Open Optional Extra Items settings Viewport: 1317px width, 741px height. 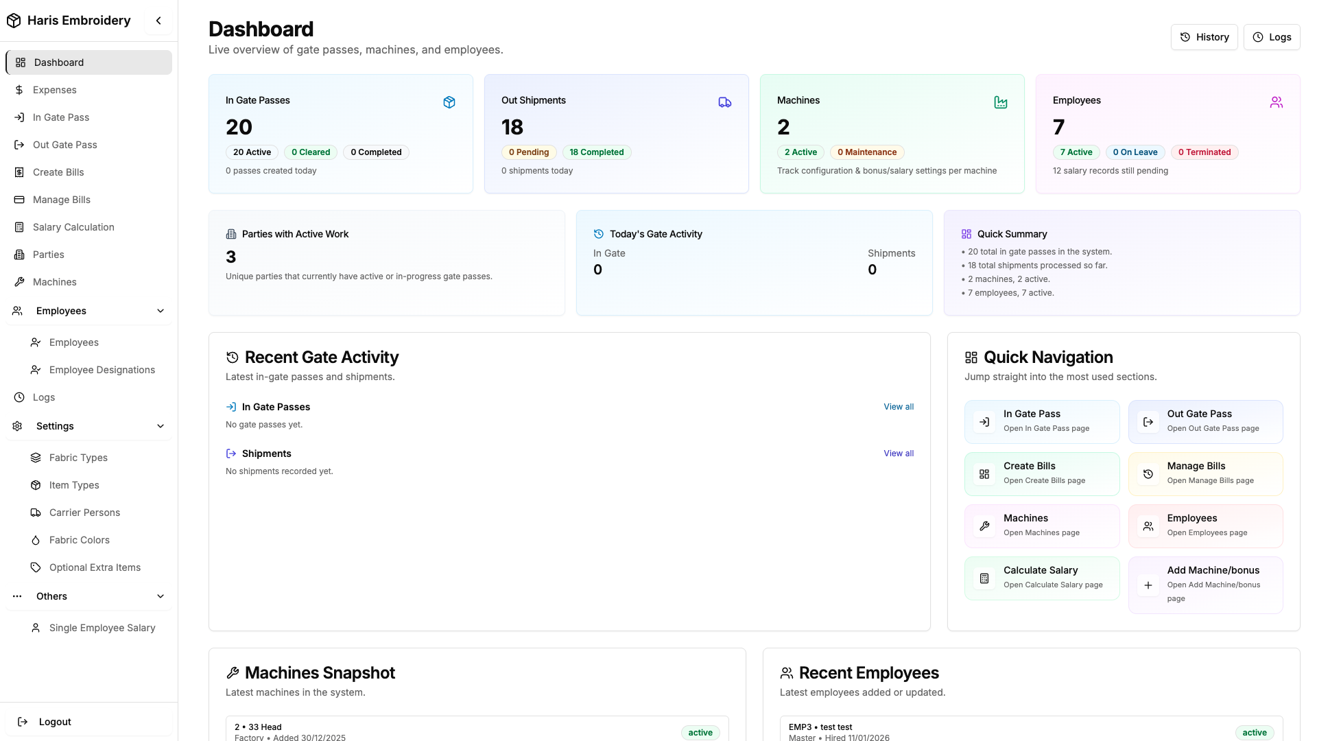[x=97, y=567]
